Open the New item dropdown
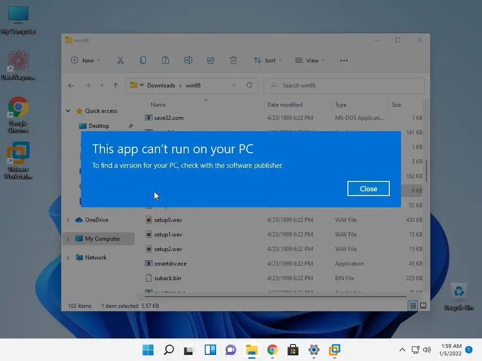This screenshot has width=482, height=361. click(85, 60)
